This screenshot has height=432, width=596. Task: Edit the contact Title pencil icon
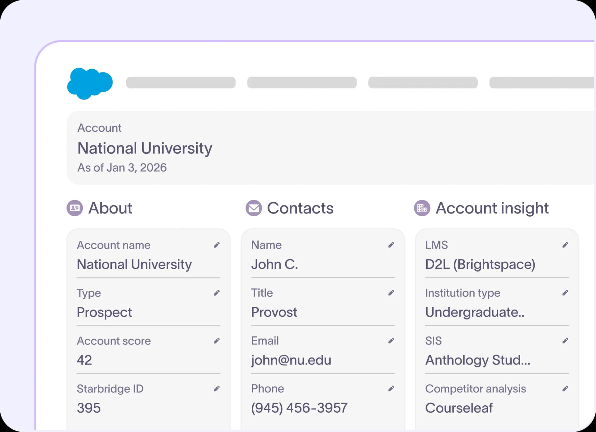tap(391, 293)
